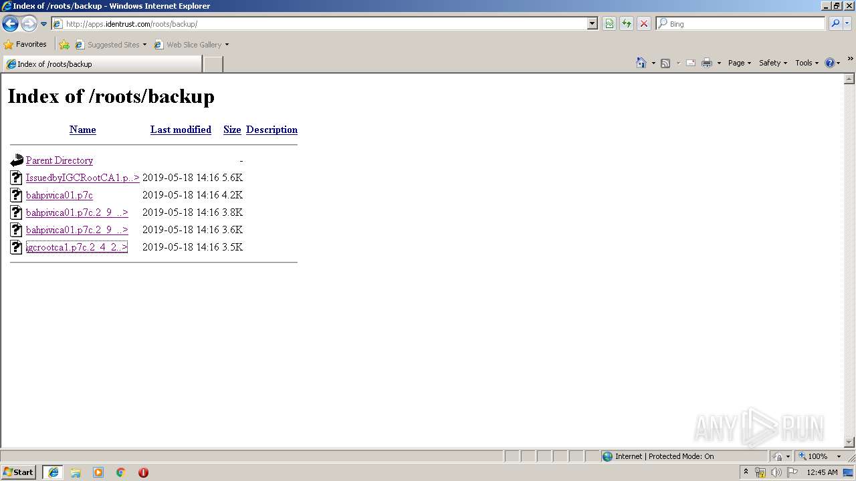
Task: Open the recent pages dropdown arrow
Action: click(x=44, y=24)
